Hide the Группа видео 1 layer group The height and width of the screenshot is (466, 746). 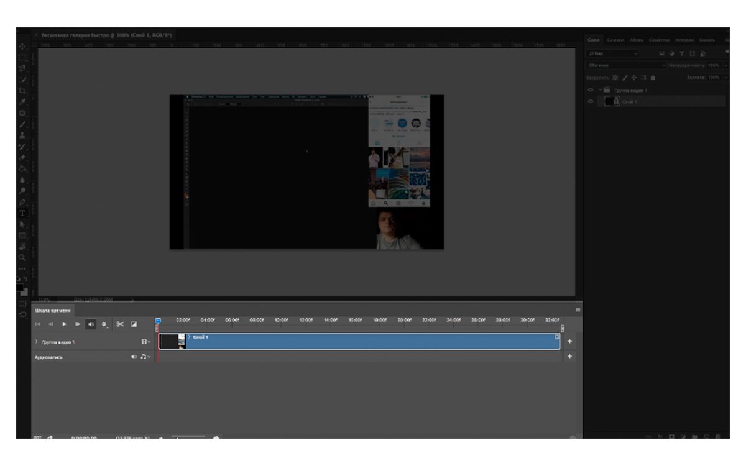[591, 91]
